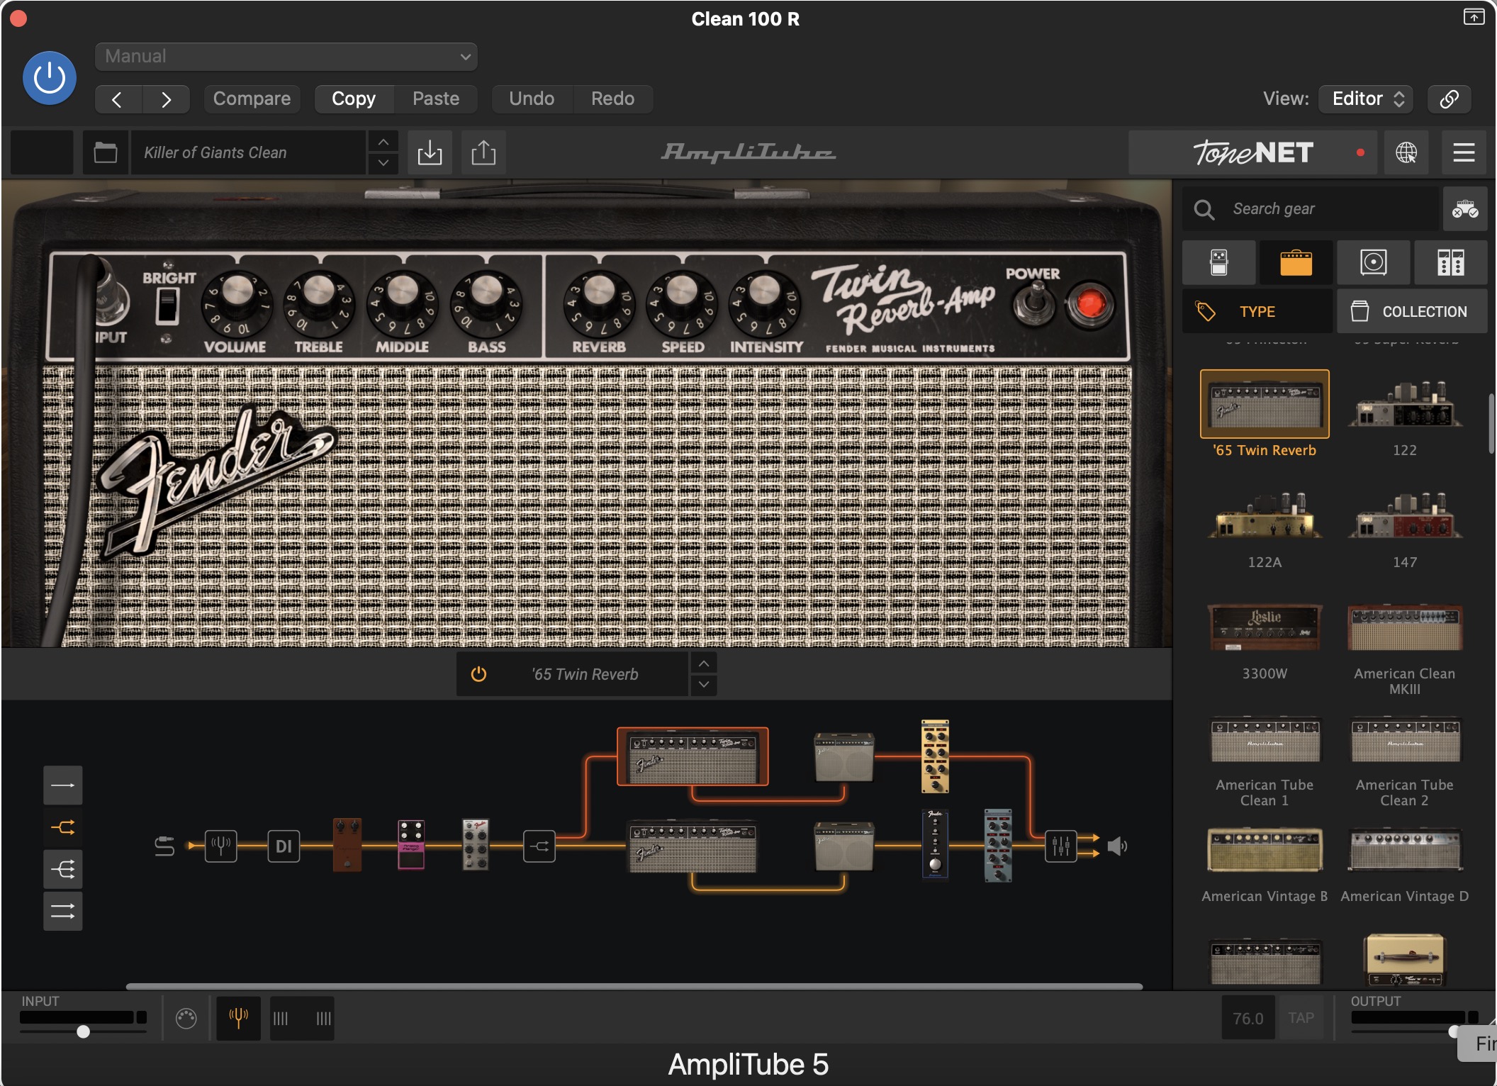
Task: Click the INPUT level slider handle
Action: click(83, 1031)
